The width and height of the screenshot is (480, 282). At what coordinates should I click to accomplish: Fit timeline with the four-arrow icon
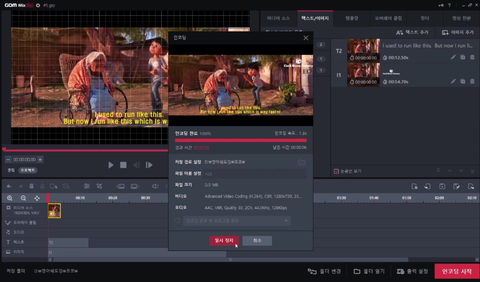(x=37, y=198)
